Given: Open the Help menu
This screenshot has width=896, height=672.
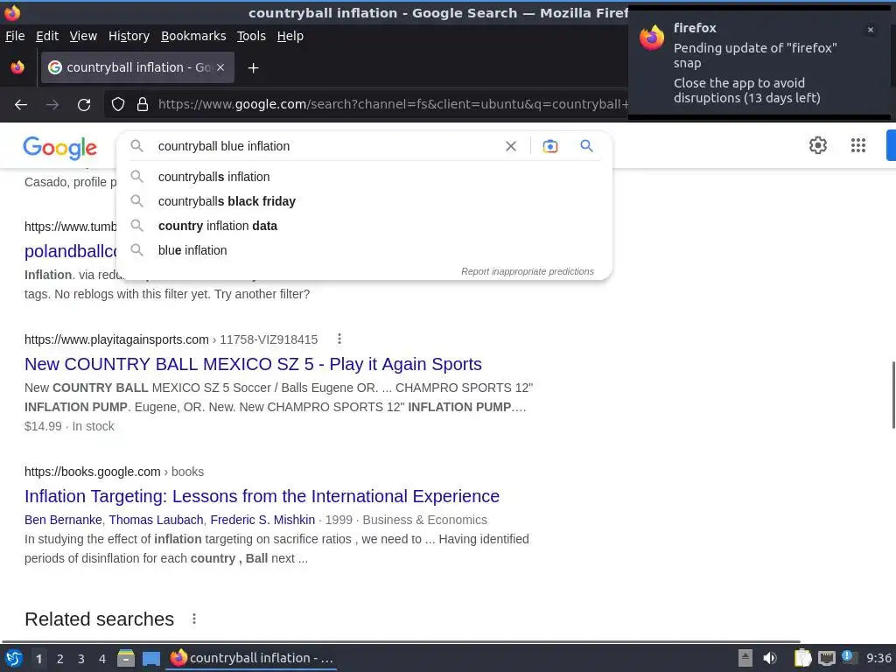Looking at the screenshot, I should click(x=290, y=36).
